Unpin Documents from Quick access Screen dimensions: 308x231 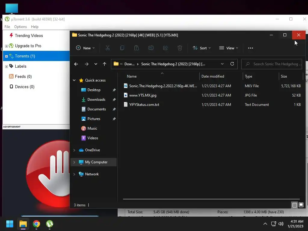click(x=114, y=109)
